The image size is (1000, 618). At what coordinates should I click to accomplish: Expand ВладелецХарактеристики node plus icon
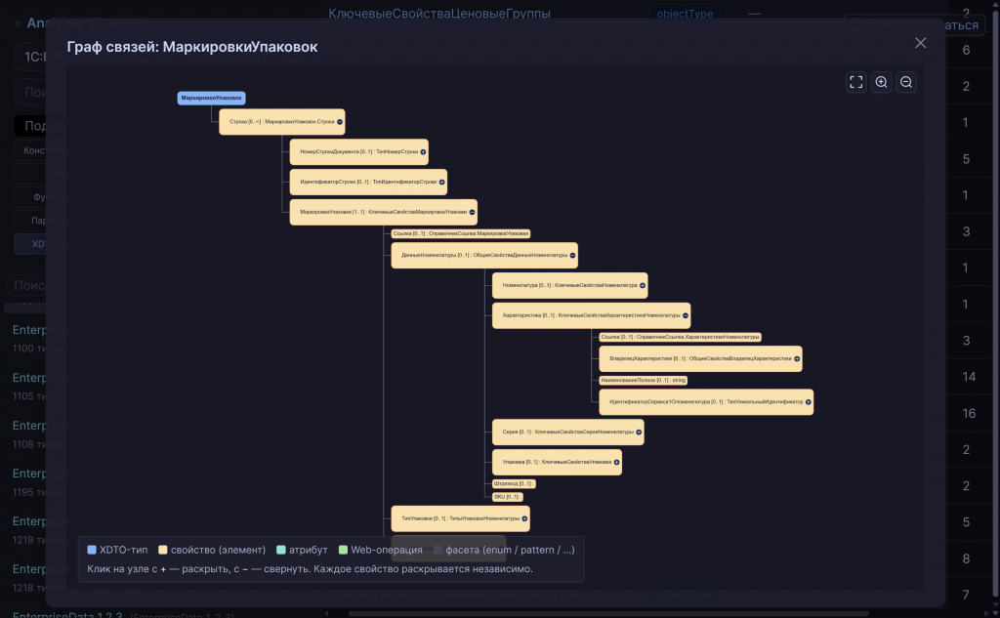(x=797, y=359)
